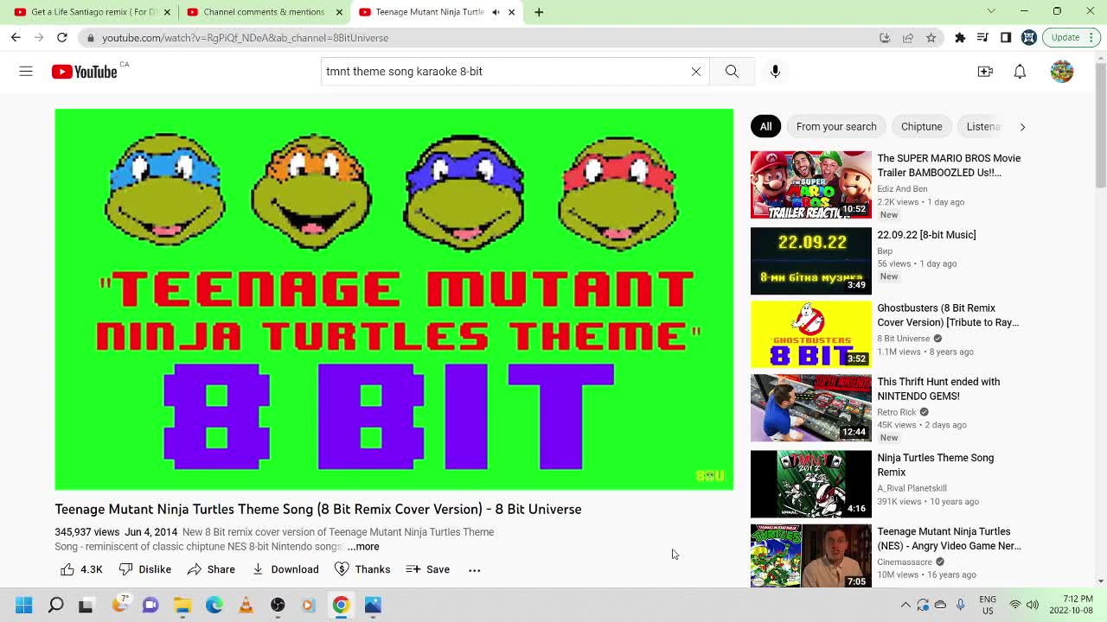Open Angry Video Game Nerd TMNT video
Viewport: 1107px width, 622px height.
tap(949, 539)
